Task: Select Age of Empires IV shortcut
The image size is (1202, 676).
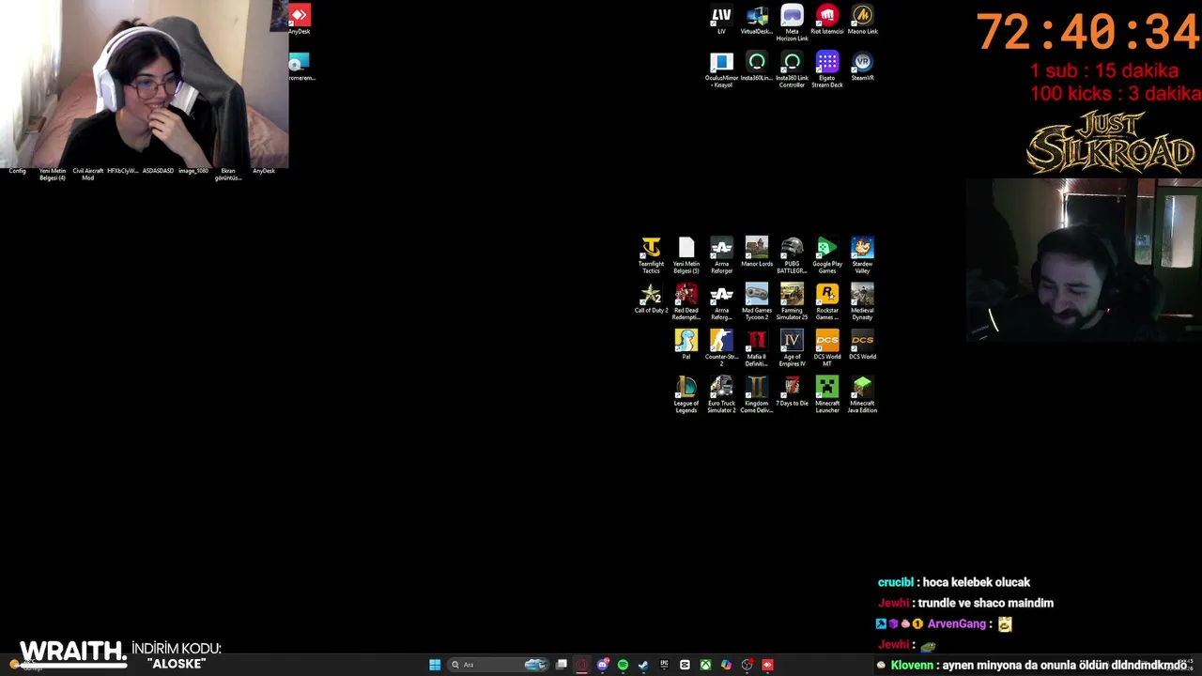Action: coord(792,348)
